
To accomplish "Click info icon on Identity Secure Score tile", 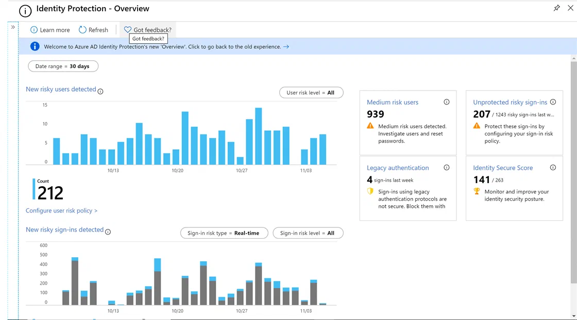I will pos(553,167).
